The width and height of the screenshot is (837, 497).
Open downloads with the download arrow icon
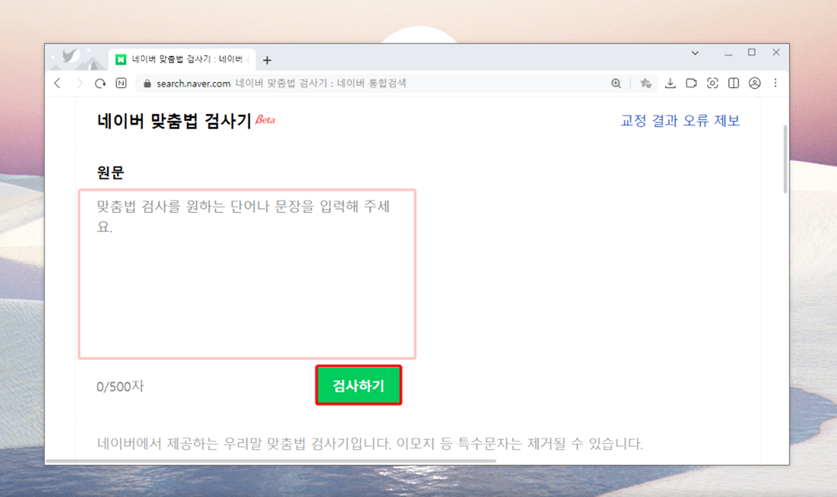(670, 83)
